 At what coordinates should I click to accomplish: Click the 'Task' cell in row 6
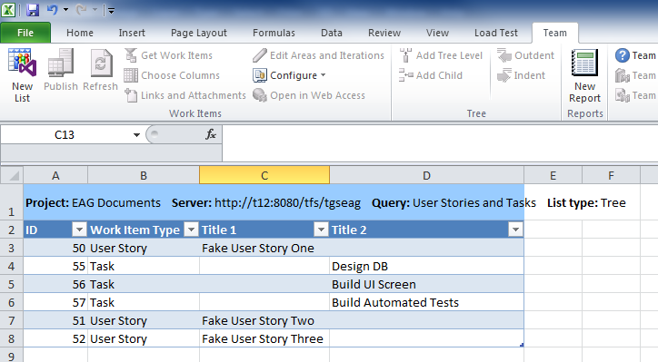click(x=144, y=302)
